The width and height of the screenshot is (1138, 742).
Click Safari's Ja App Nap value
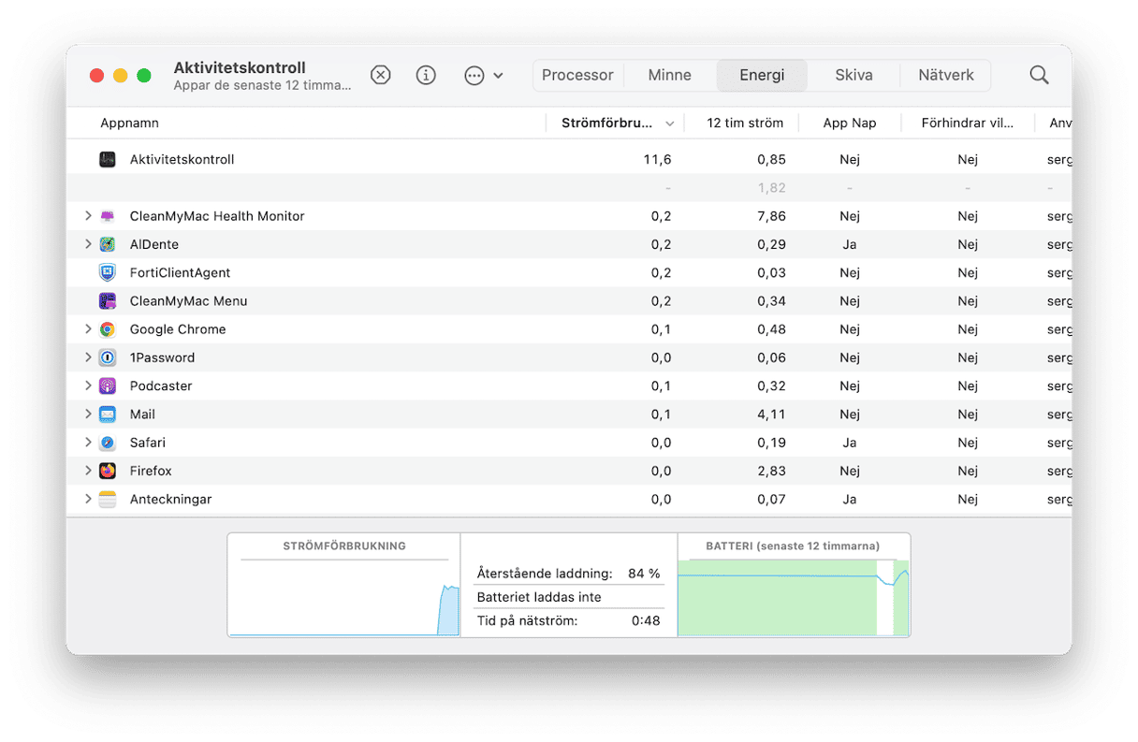tap(850, 443)
